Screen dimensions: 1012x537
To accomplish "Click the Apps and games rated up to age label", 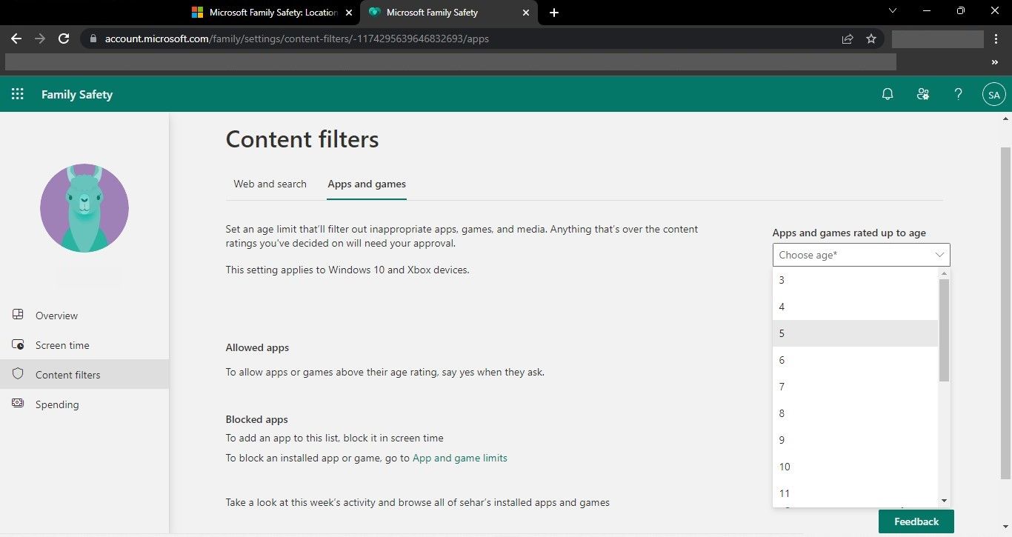I will click(849, 233).
